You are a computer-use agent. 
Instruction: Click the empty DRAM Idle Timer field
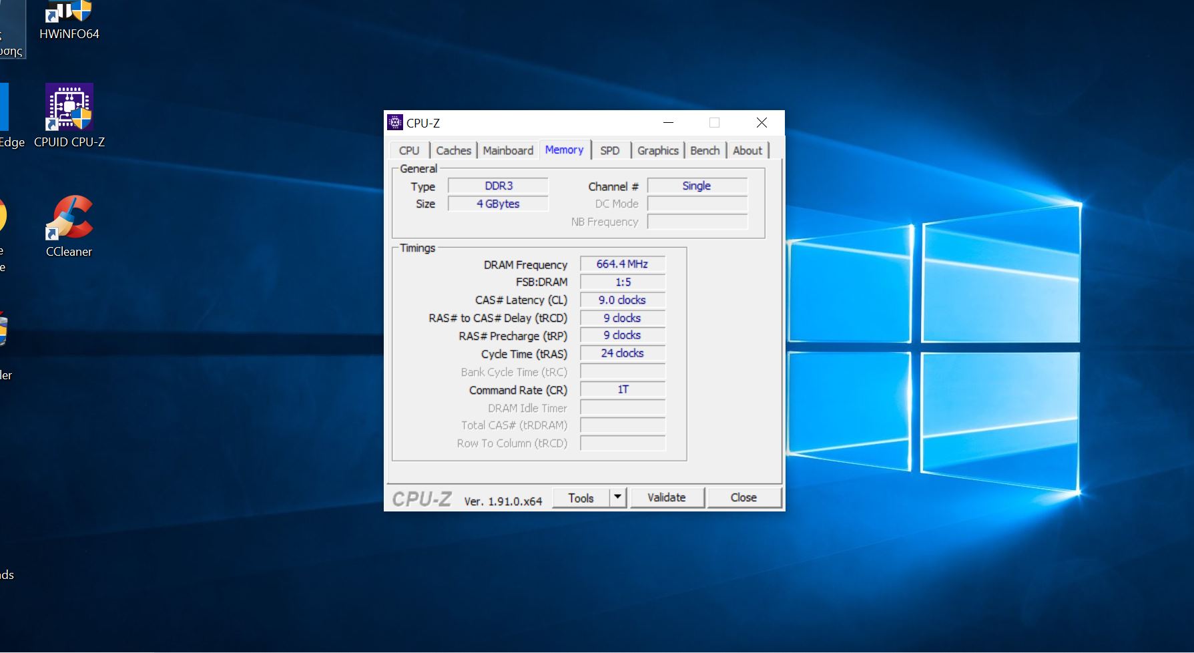tap(622, 407)
